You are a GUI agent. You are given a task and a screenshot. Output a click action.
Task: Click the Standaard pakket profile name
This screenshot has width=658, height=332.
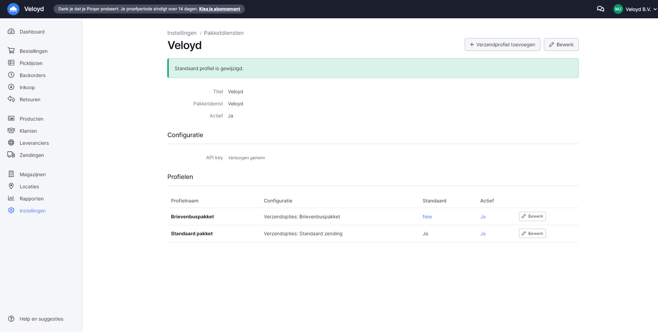tap(192, 234)
